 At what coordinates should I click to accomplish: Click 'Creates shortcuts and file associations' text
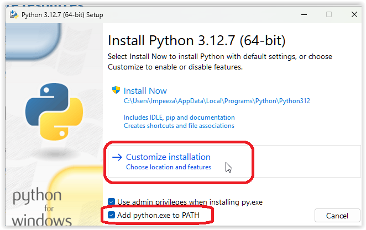click(179, 126)
